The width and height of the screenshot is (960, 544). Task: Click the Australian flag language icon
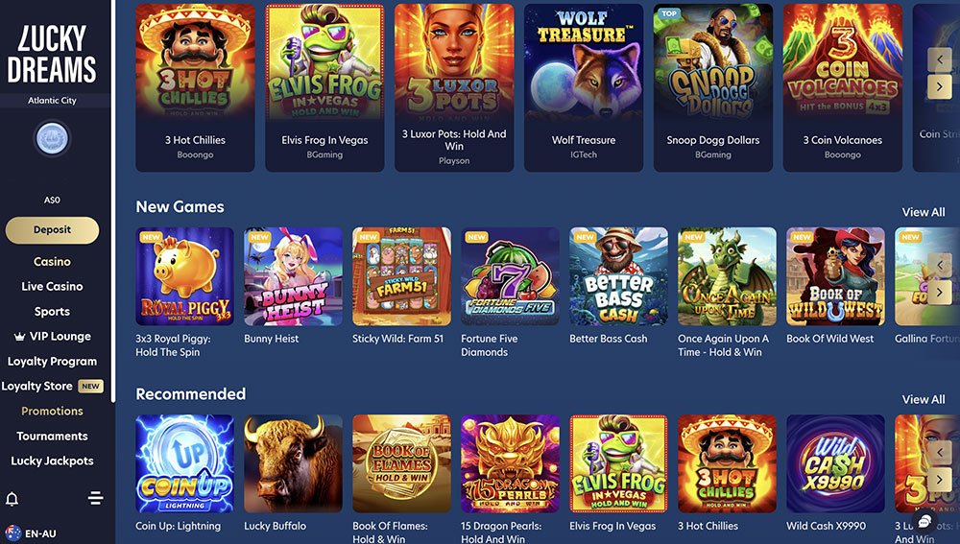(x=12, y=533)
